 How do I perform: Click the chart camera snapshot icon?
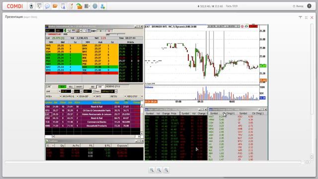246,26
